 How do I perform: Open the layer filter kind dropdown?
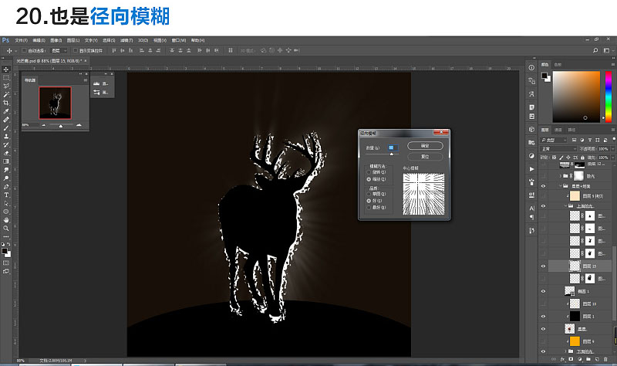(x=554, y=140)
